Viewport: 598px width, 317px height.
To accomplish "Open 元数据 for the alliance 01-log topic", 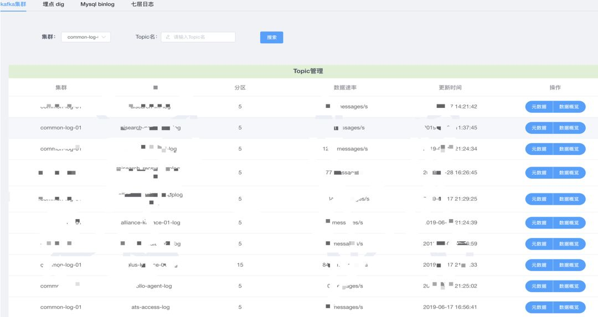I will pos(539,222).
